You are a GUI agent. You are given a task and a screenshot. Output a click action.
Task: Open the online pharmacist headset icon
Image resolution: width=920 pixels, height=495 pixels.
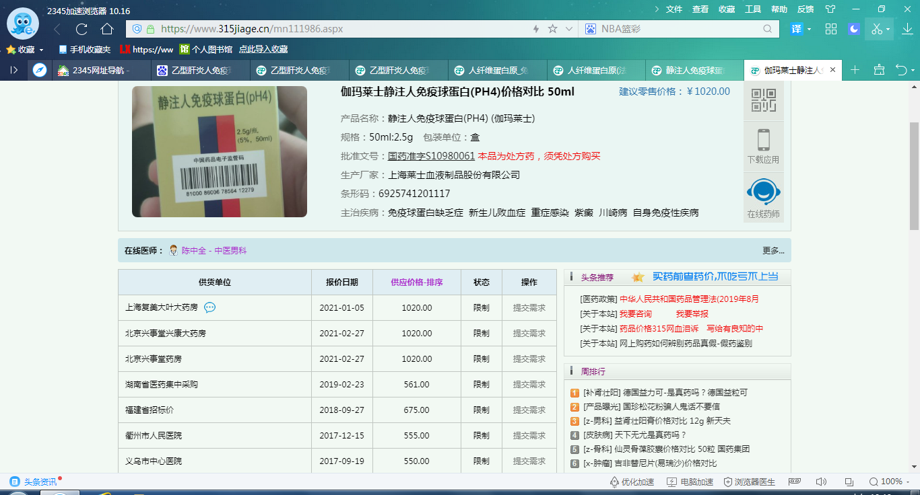click(x=764, y=192)
